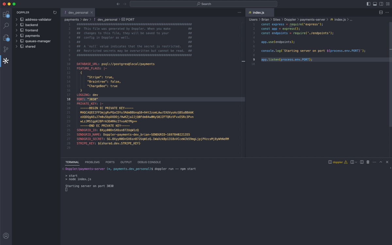Click the dev breadcrumb segment
The image size is (392, 245).
coord(86,20)
